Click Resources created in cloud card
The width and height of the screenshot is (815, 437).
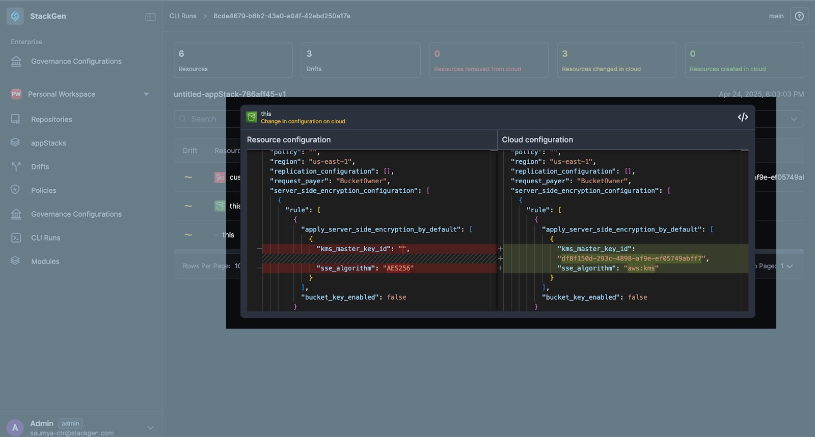[745, 60]
